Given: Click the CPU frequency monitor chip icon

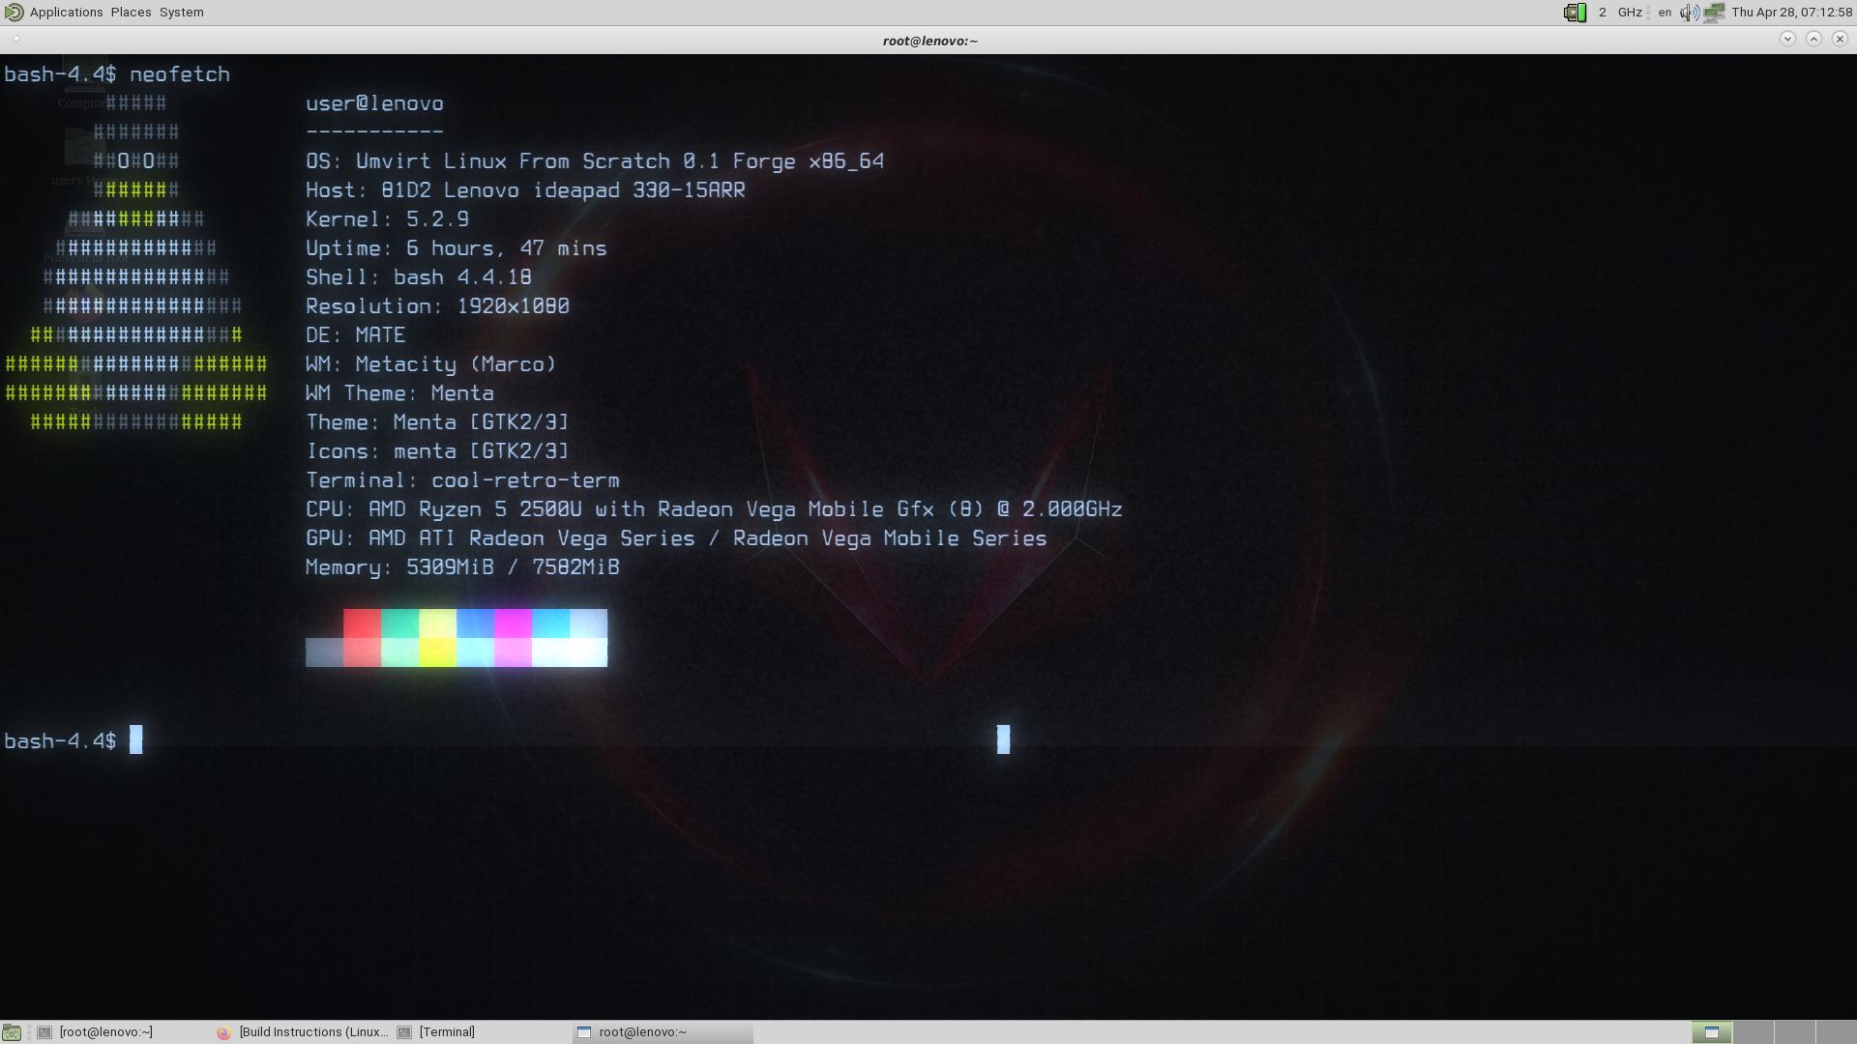Looking at the screenshot, I should tap(1575, 13).
